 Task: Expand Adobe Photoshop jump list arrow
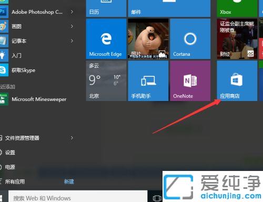(72, 12)
